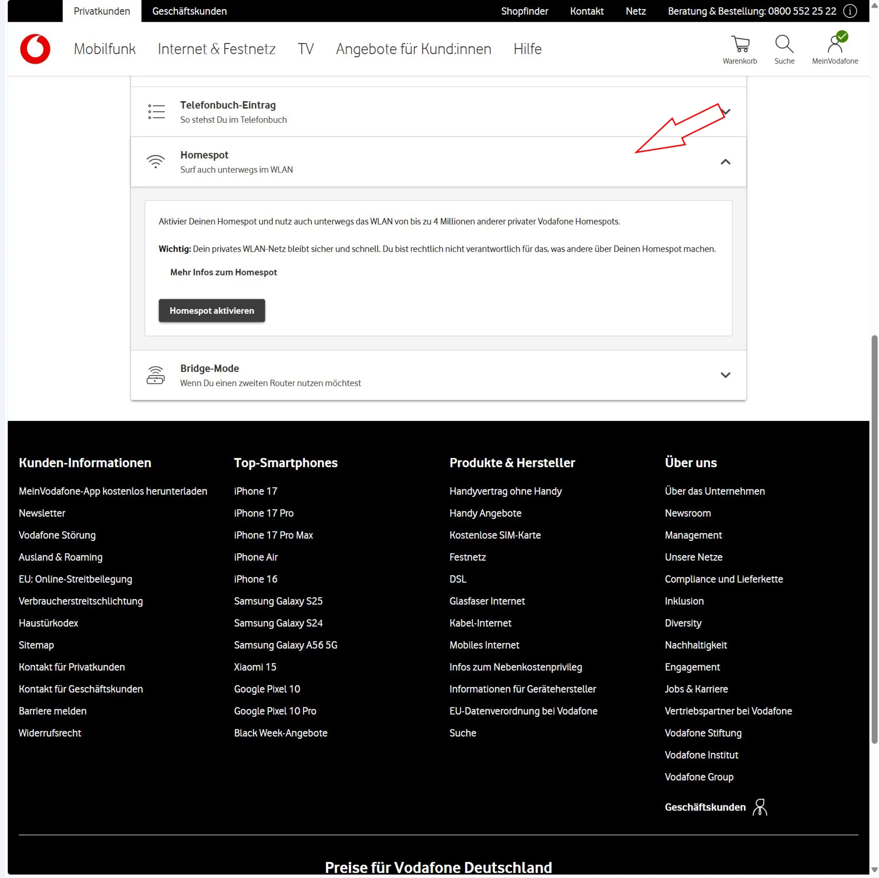Click the Suche magnifier icon

[x=784, y=44]
